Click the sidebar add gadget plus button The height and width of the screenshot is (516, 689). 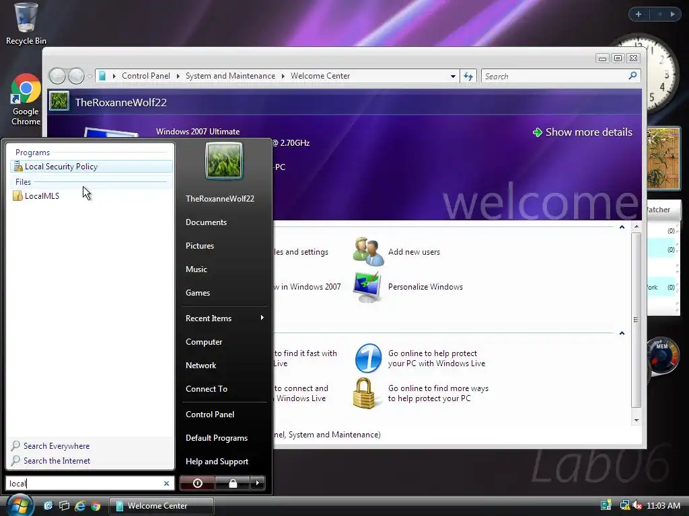[639, 14]
